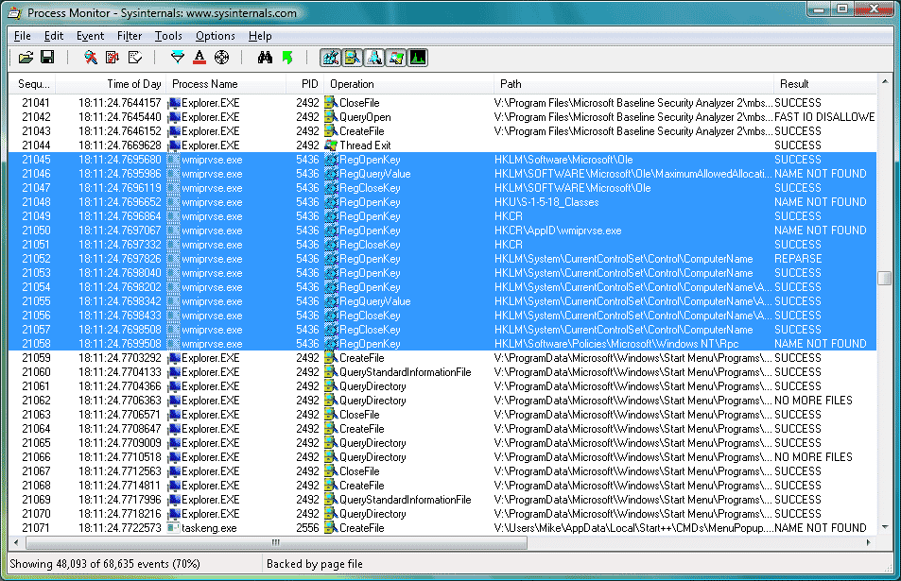Toggle Show Registry Activity button
This screenshot has height=581, width=901.
tap(330, 58)
